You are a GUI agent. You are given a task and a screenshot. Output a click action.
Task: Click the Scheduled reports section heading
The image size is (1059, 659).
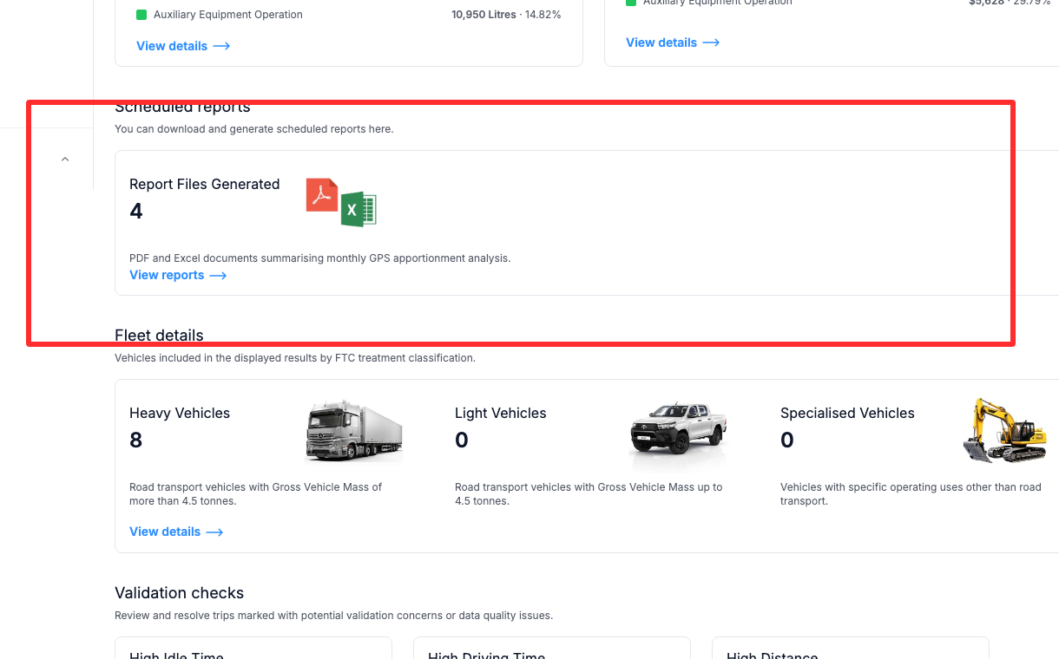182,107
